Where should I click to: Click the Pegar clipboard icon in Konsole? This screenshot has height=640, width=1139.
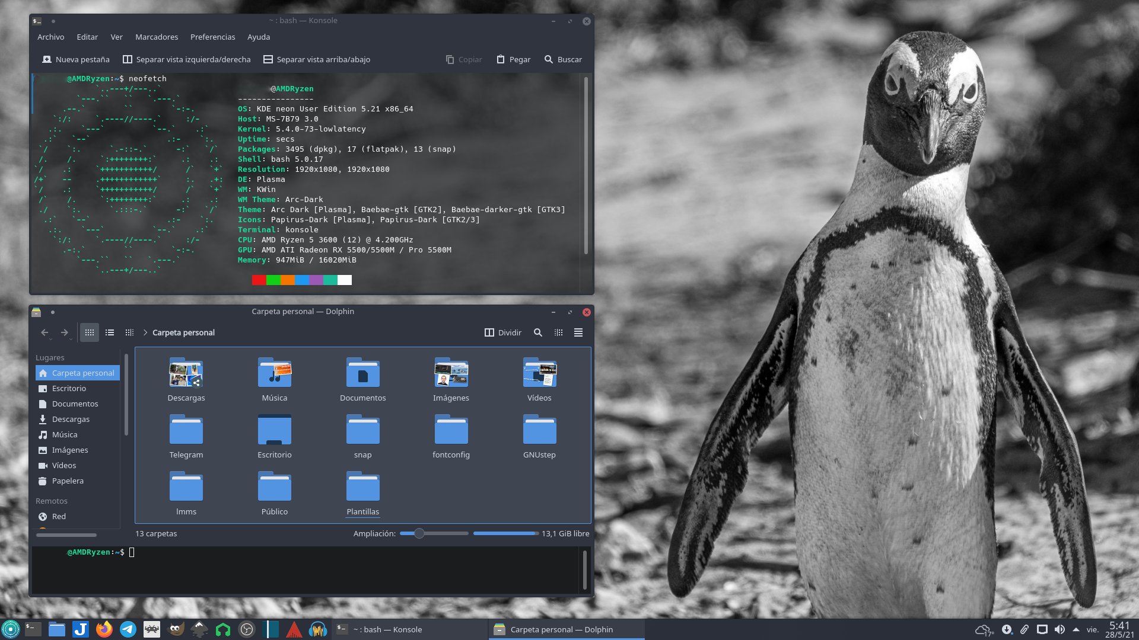501,59
